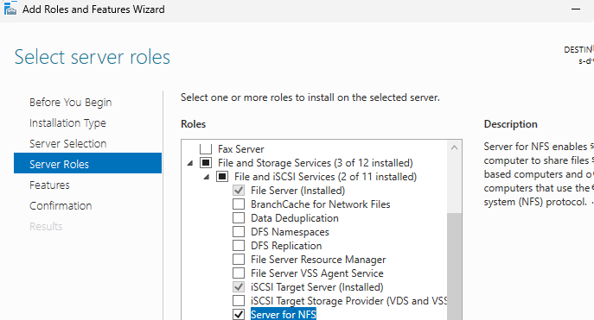Jump to Features step
594x320 pixels.
49,185
